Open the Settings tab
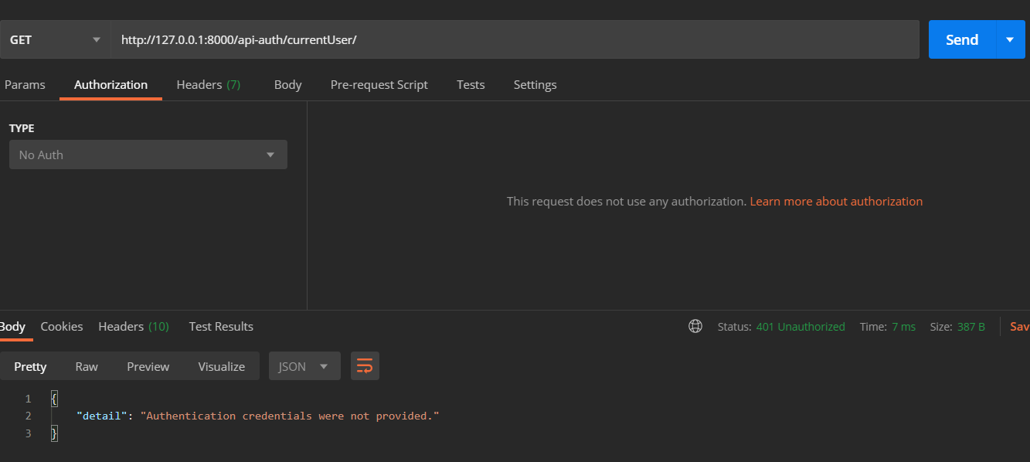Image resolution: width=1030 pixels, height=462 pixels. 535,85
